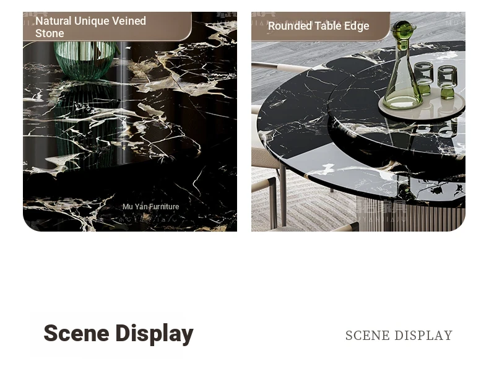Select the 'Rounded Table Edge' label
This screenshot has width=489, height=387.
coord(318,26)
